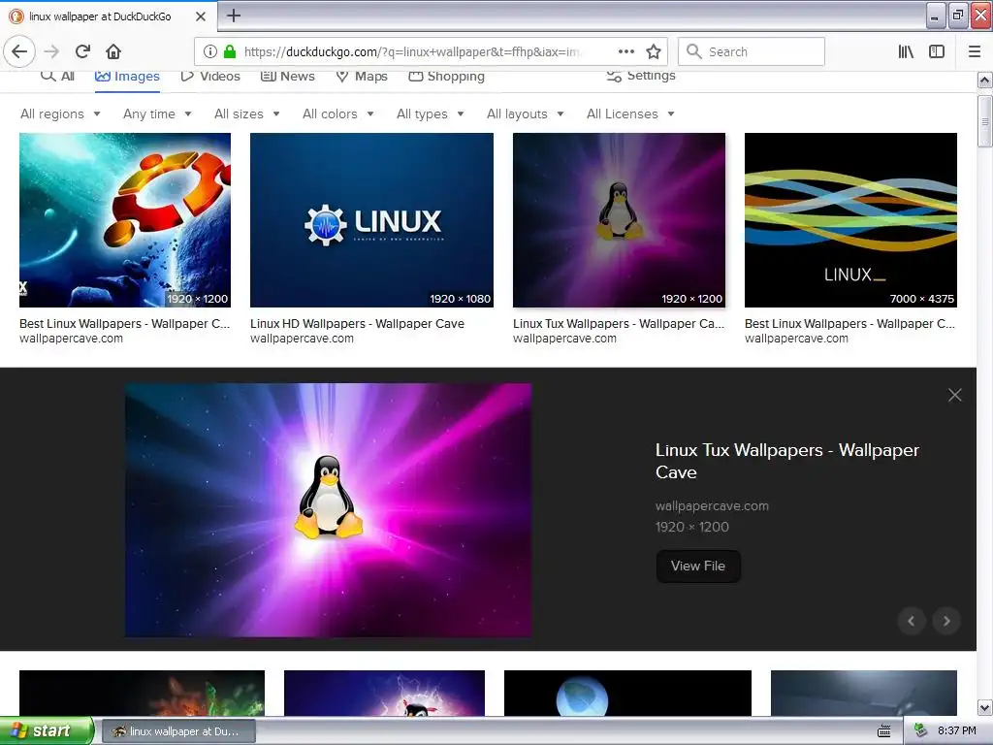Click the network tray icon near clock
The image size is (993, 745).
(x=920, y=730)
